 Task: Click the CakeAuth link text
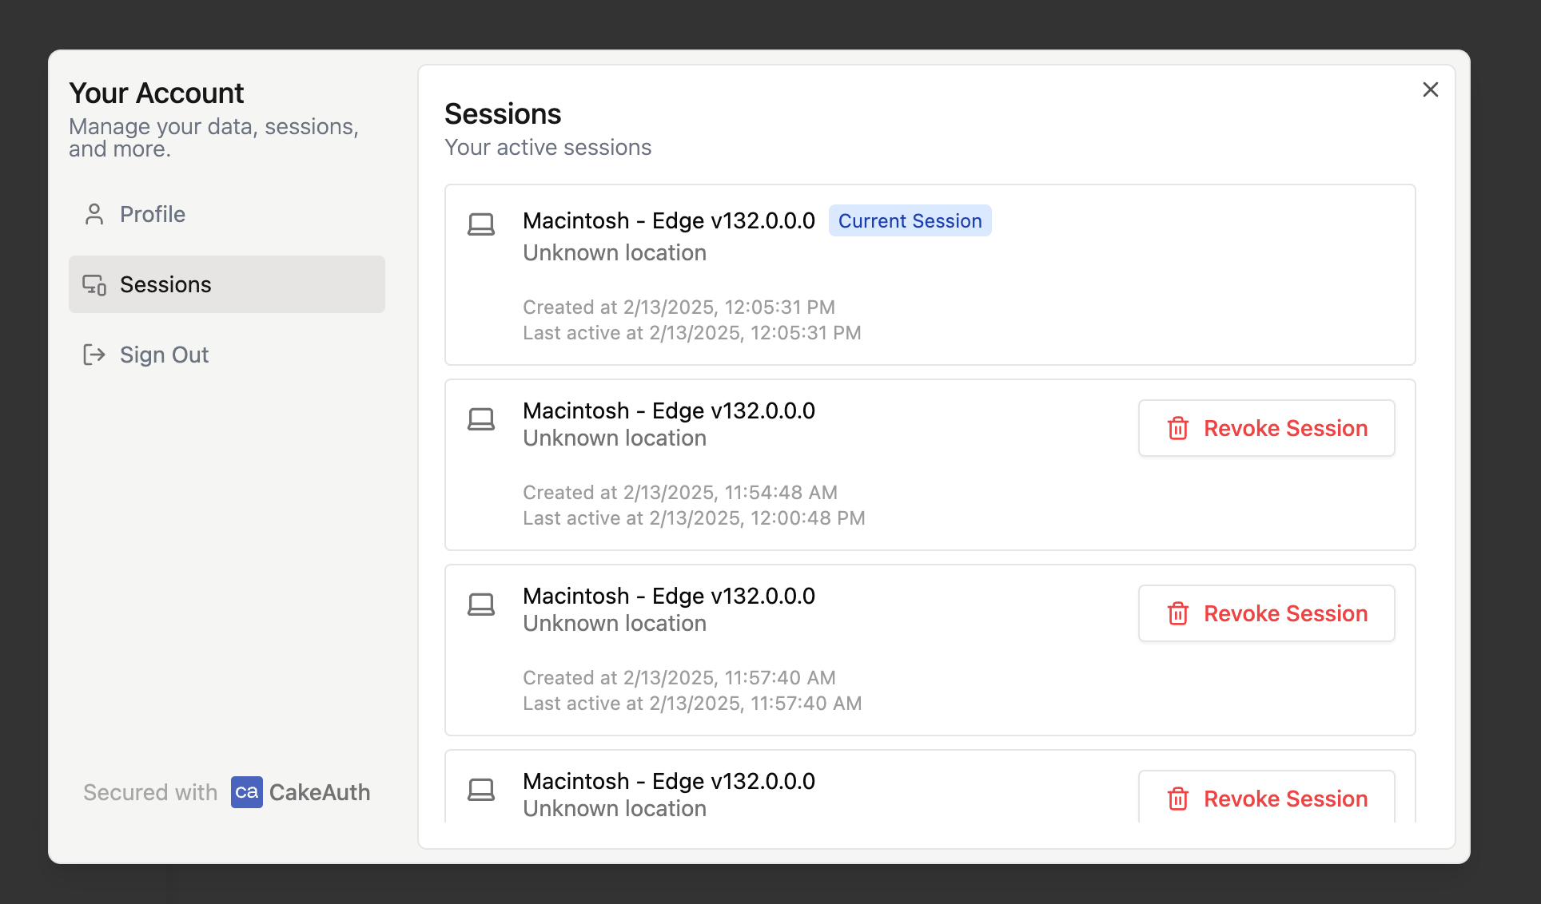coord(320,792)
